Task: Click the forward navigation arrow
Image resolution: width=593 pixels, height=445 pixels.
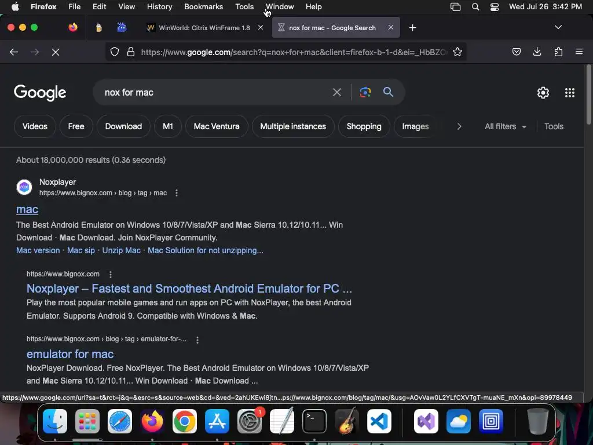Action: click(35, 52)
